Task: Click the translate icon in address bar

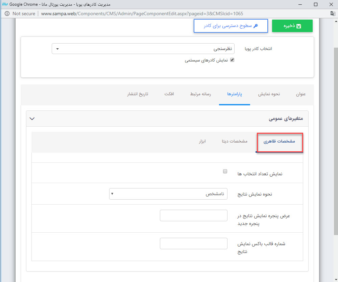Action: [332, 14]
